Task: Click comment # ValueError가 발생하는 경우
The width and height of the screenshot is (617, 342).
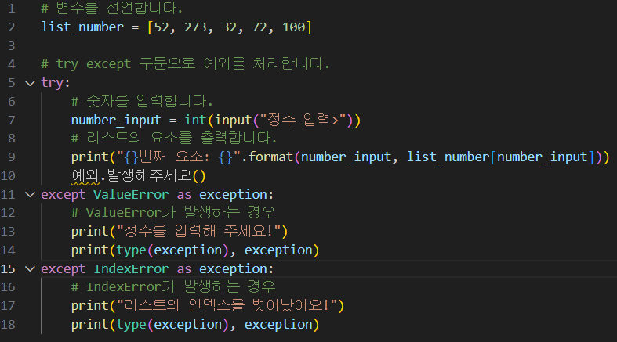Action: click(173, 213)
